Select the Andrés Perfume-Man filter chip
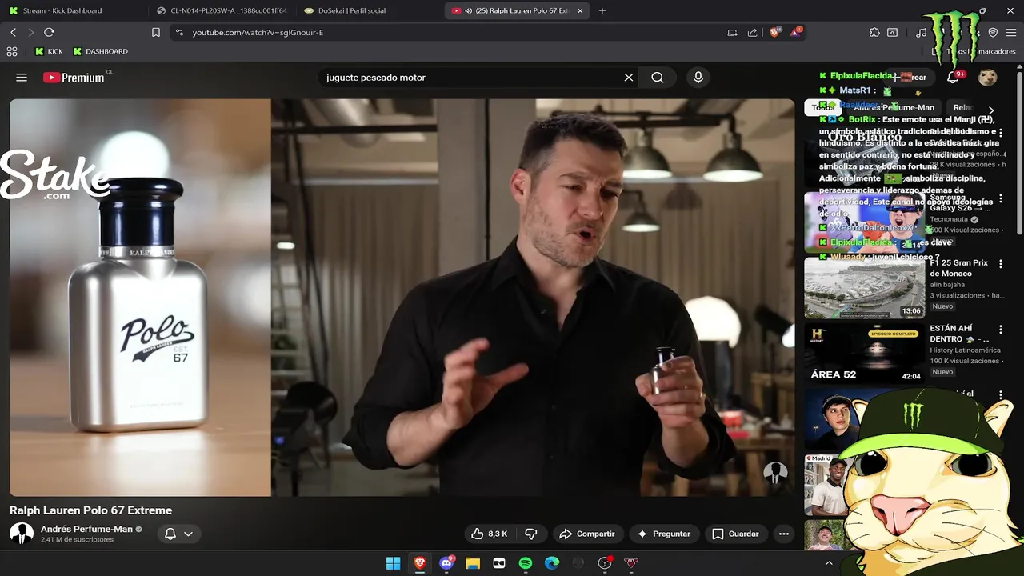 tap(894, 107)
